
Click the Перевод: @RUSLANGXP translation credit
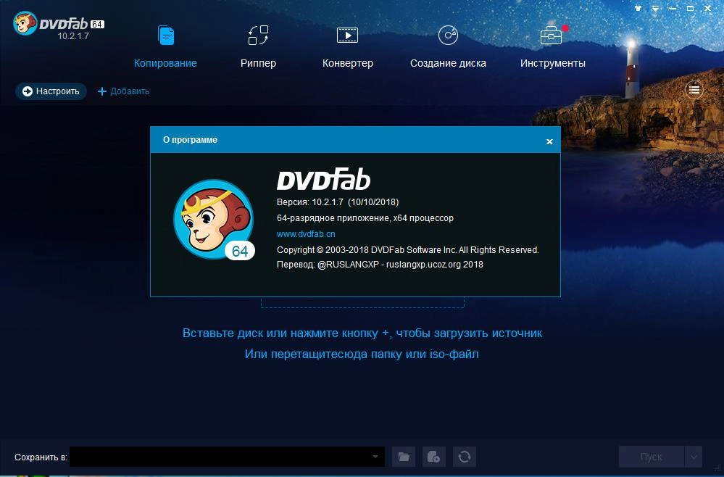click(x=380, y=265)
